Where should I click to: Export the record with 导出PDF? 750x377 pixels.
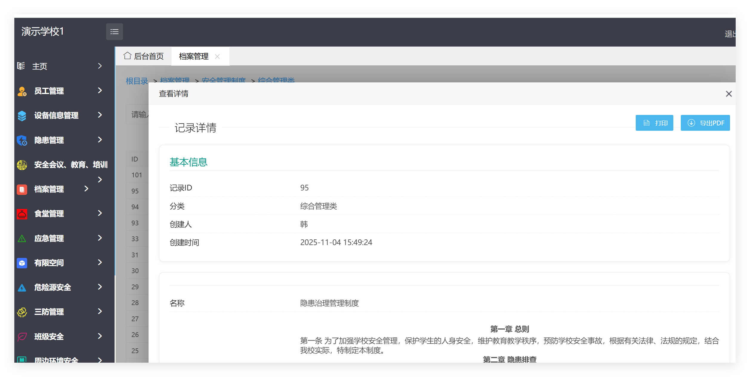[x=705, y=123]
